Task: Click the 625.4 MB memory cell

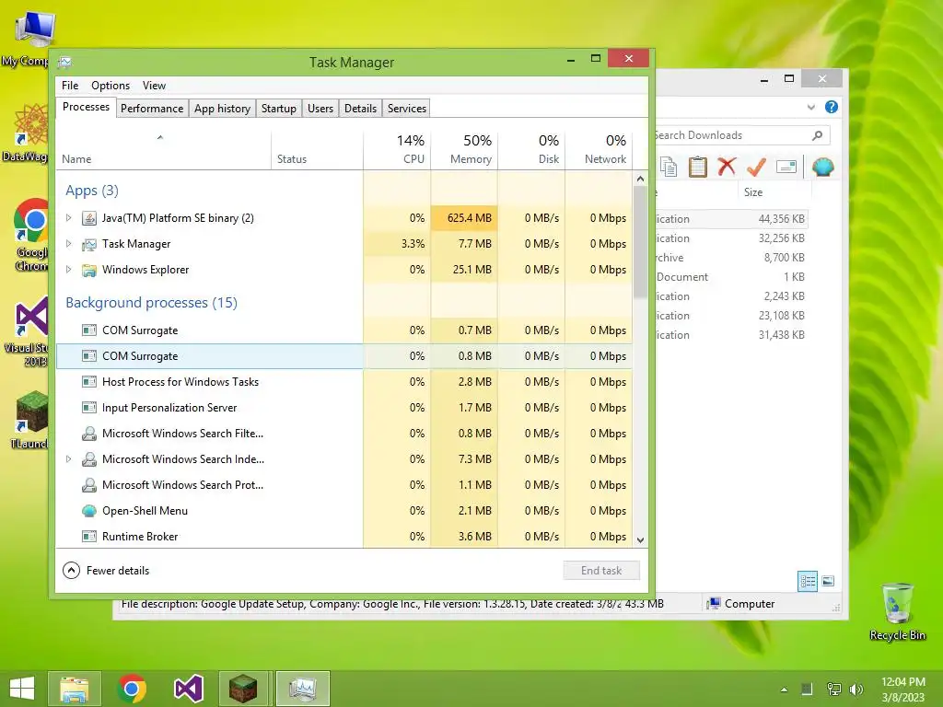Action: coord(464,217)
